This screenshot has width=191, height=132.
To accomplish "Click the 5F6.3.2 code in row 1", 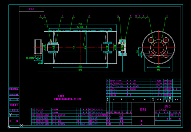I will pyautogui.click(x=113, y=95).
